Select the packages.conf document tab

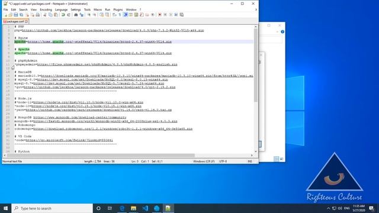(x=15, y=21)
